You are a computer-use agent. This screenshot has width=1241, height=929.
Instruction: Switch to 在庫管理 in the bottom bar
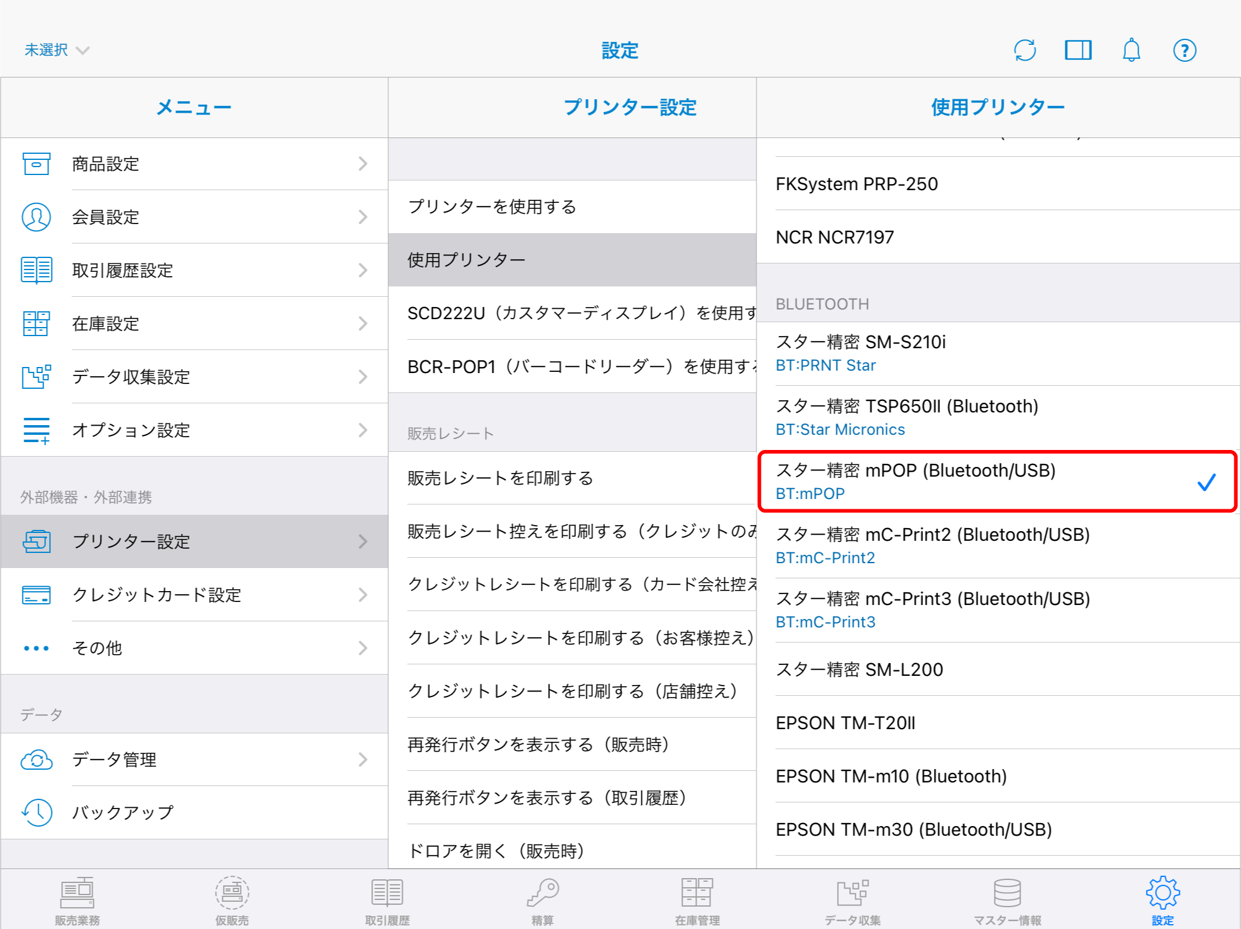click(x=697, y=902)
